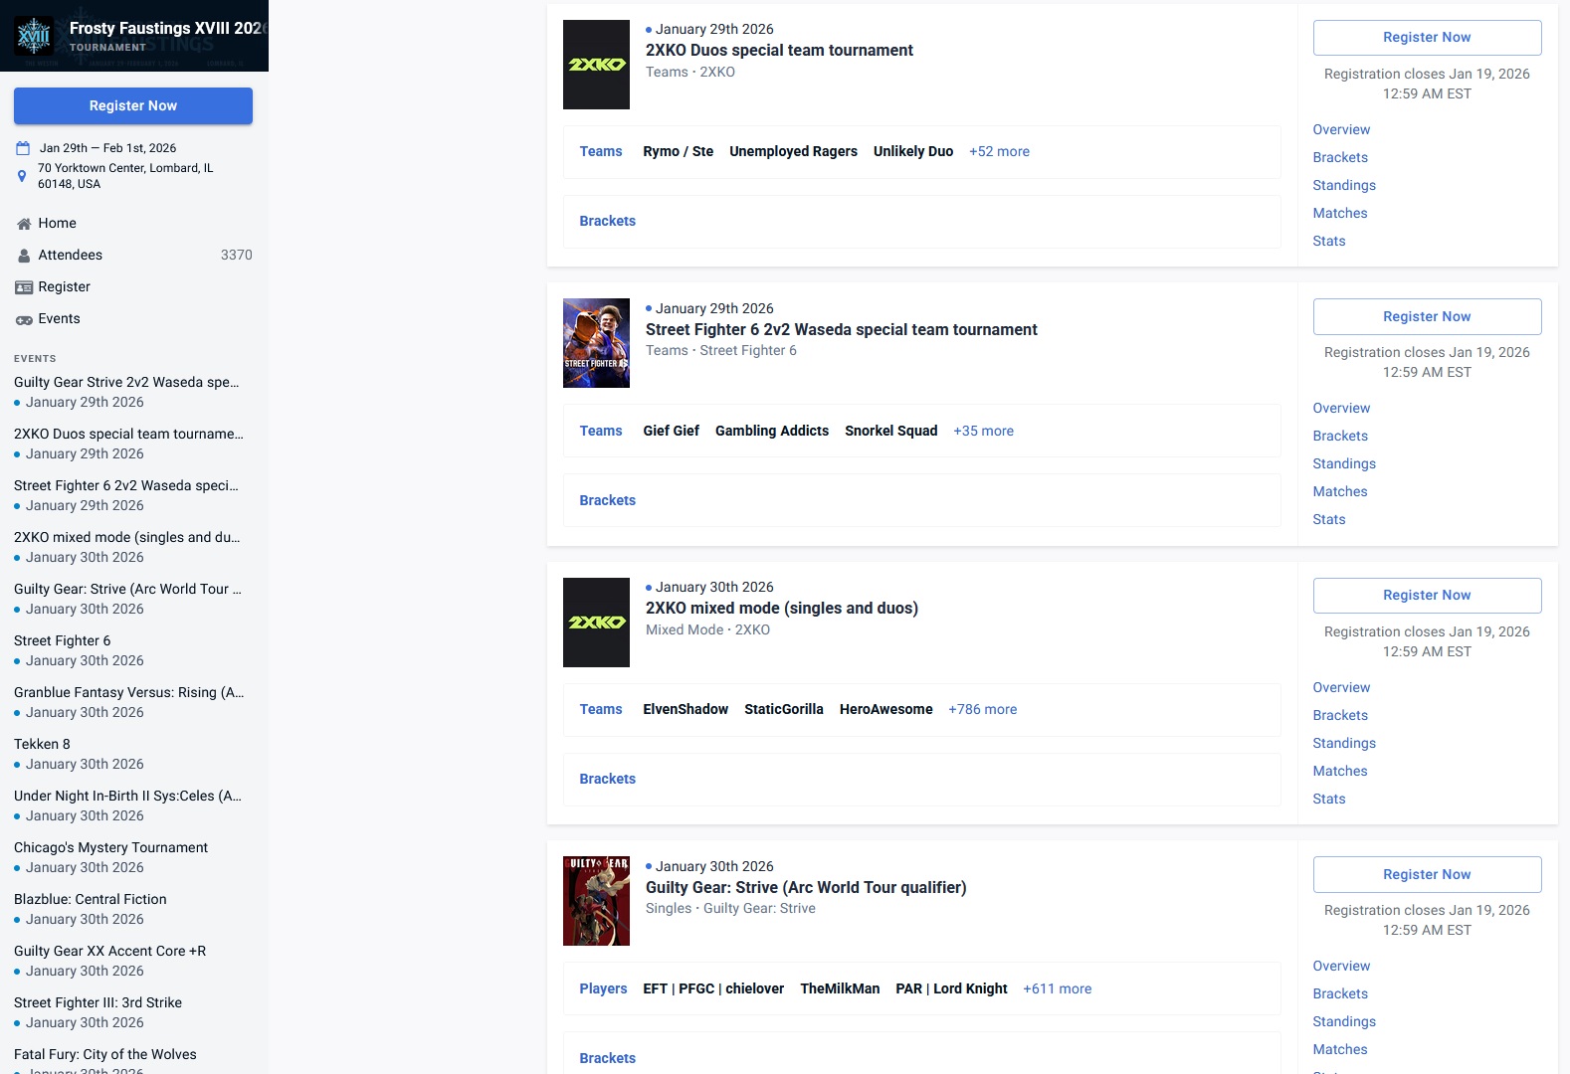This screenshot has height=1074, width=1570.
Task: Open Matches for Street Fighter 6 2v2 event
Action: tap(1340, 492)
